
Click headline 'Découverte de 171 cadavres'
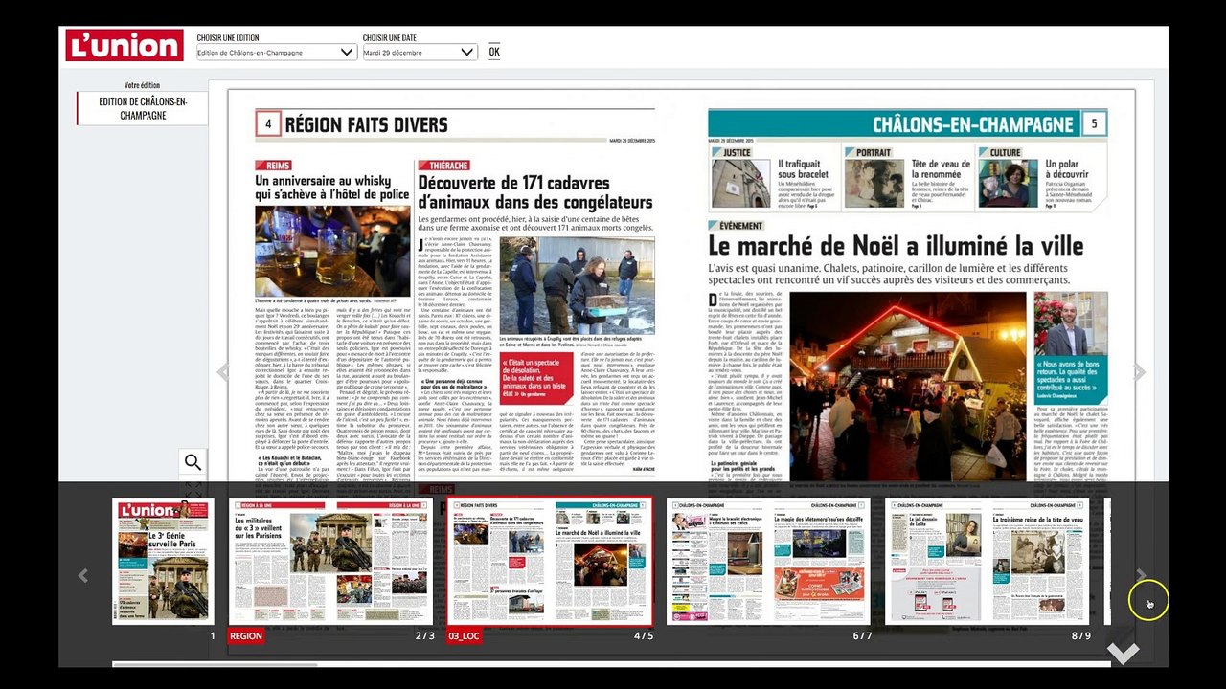[535, 192]
